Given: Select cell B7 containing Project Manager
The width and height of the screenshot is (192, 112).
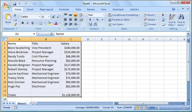Looking at the screenshot, I should pos(46,69).
